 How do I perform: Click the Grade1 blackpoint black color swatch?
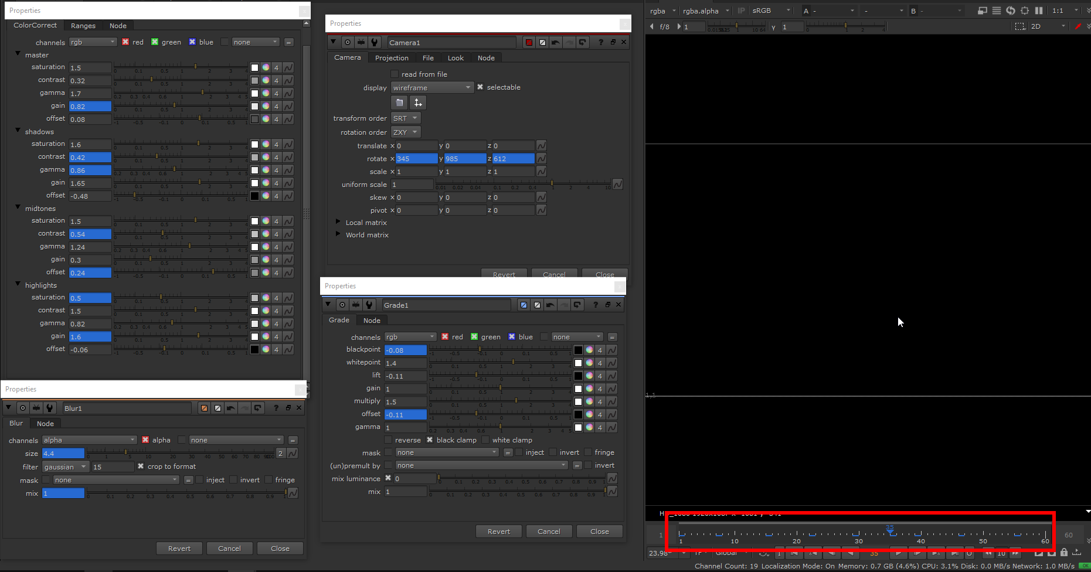click(x=578, y=350)
